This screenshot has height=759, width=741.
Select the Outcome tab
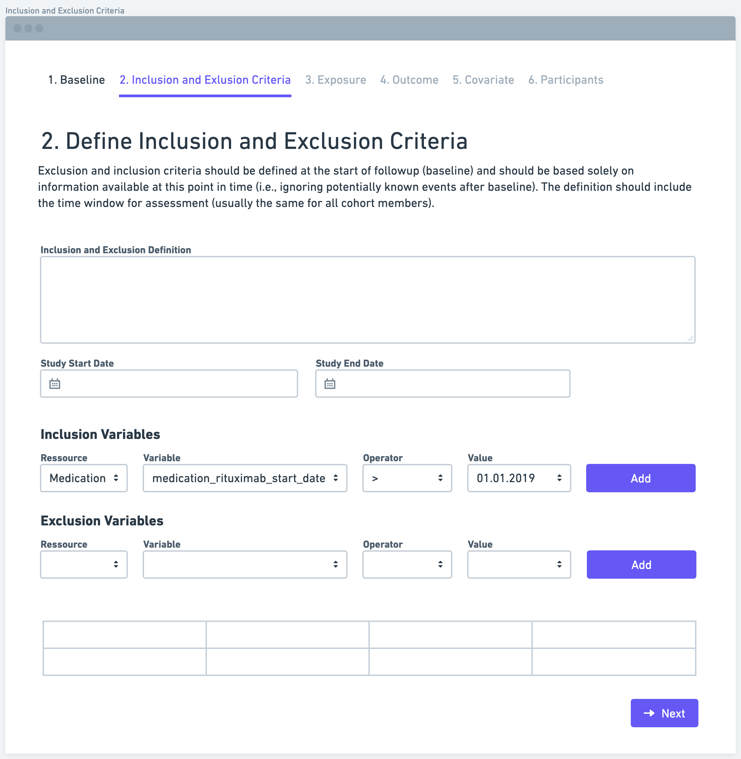tap(408, 80)
